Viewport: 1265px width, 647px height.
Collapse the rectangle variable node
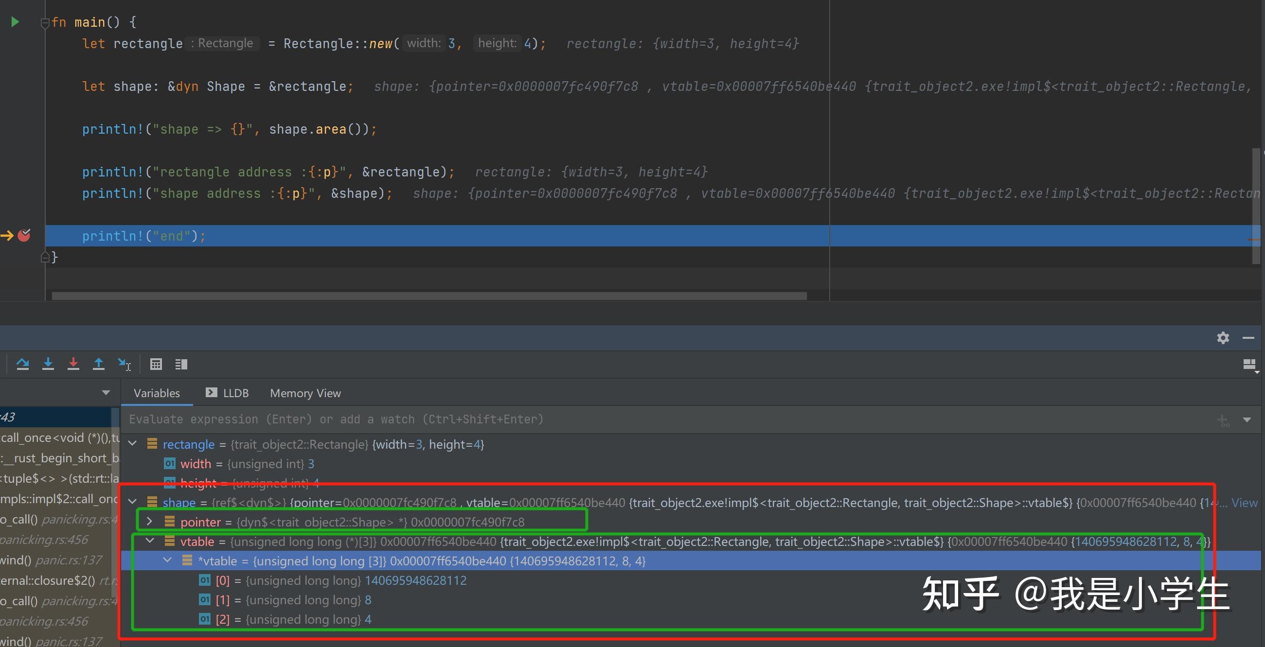pyautogui.click(x=133, y=443)
